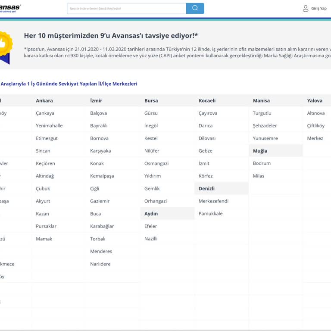Click Karşıyaka in the İzmir list

click(x=100, y=151)
